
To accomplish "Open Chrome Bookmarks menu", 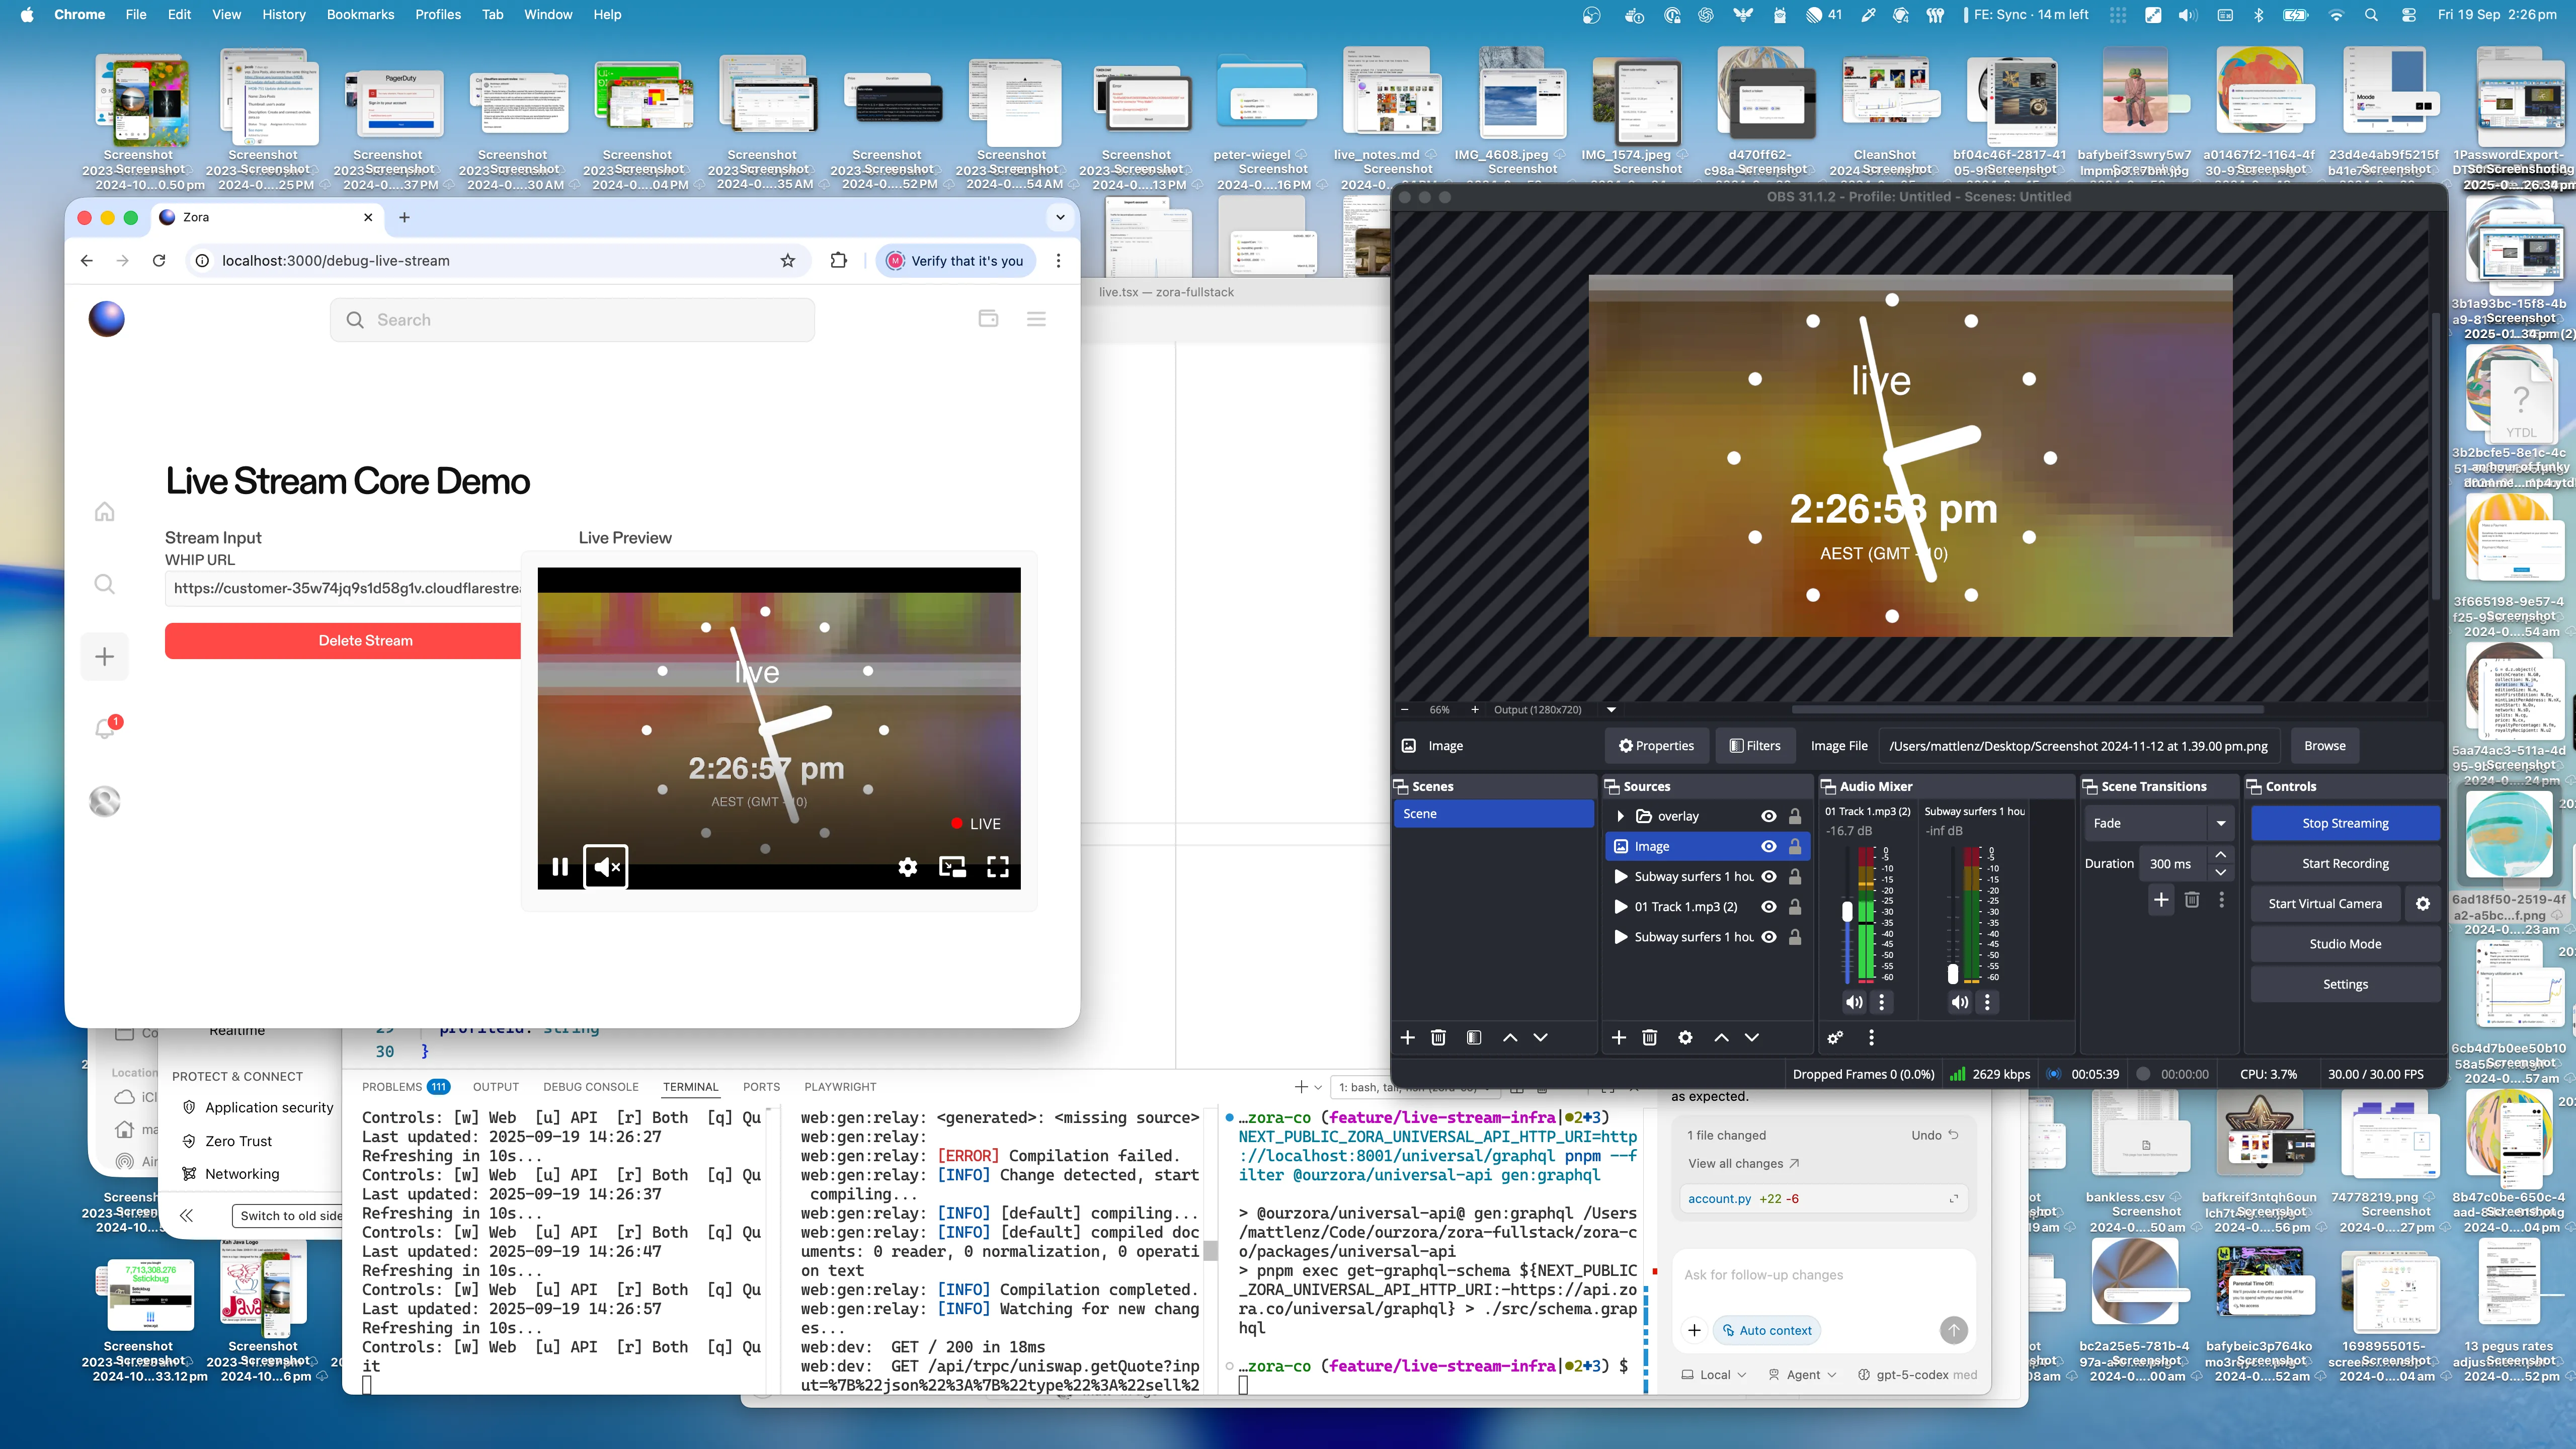I will pyautogui.click(x=360, y=14).
